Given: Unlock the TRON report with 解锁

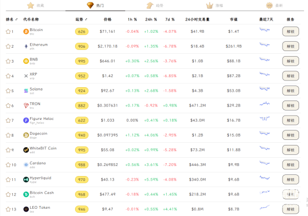Looking at the screenshot, I should [291, 106].
